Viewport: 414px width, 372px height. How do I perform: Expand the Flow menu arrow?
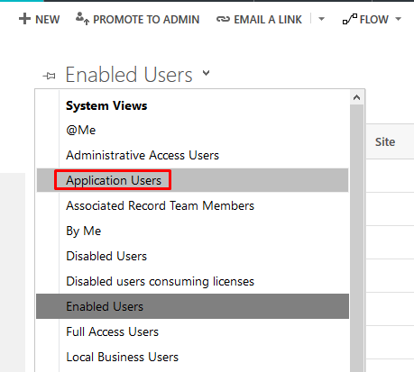tap(399, 19)
